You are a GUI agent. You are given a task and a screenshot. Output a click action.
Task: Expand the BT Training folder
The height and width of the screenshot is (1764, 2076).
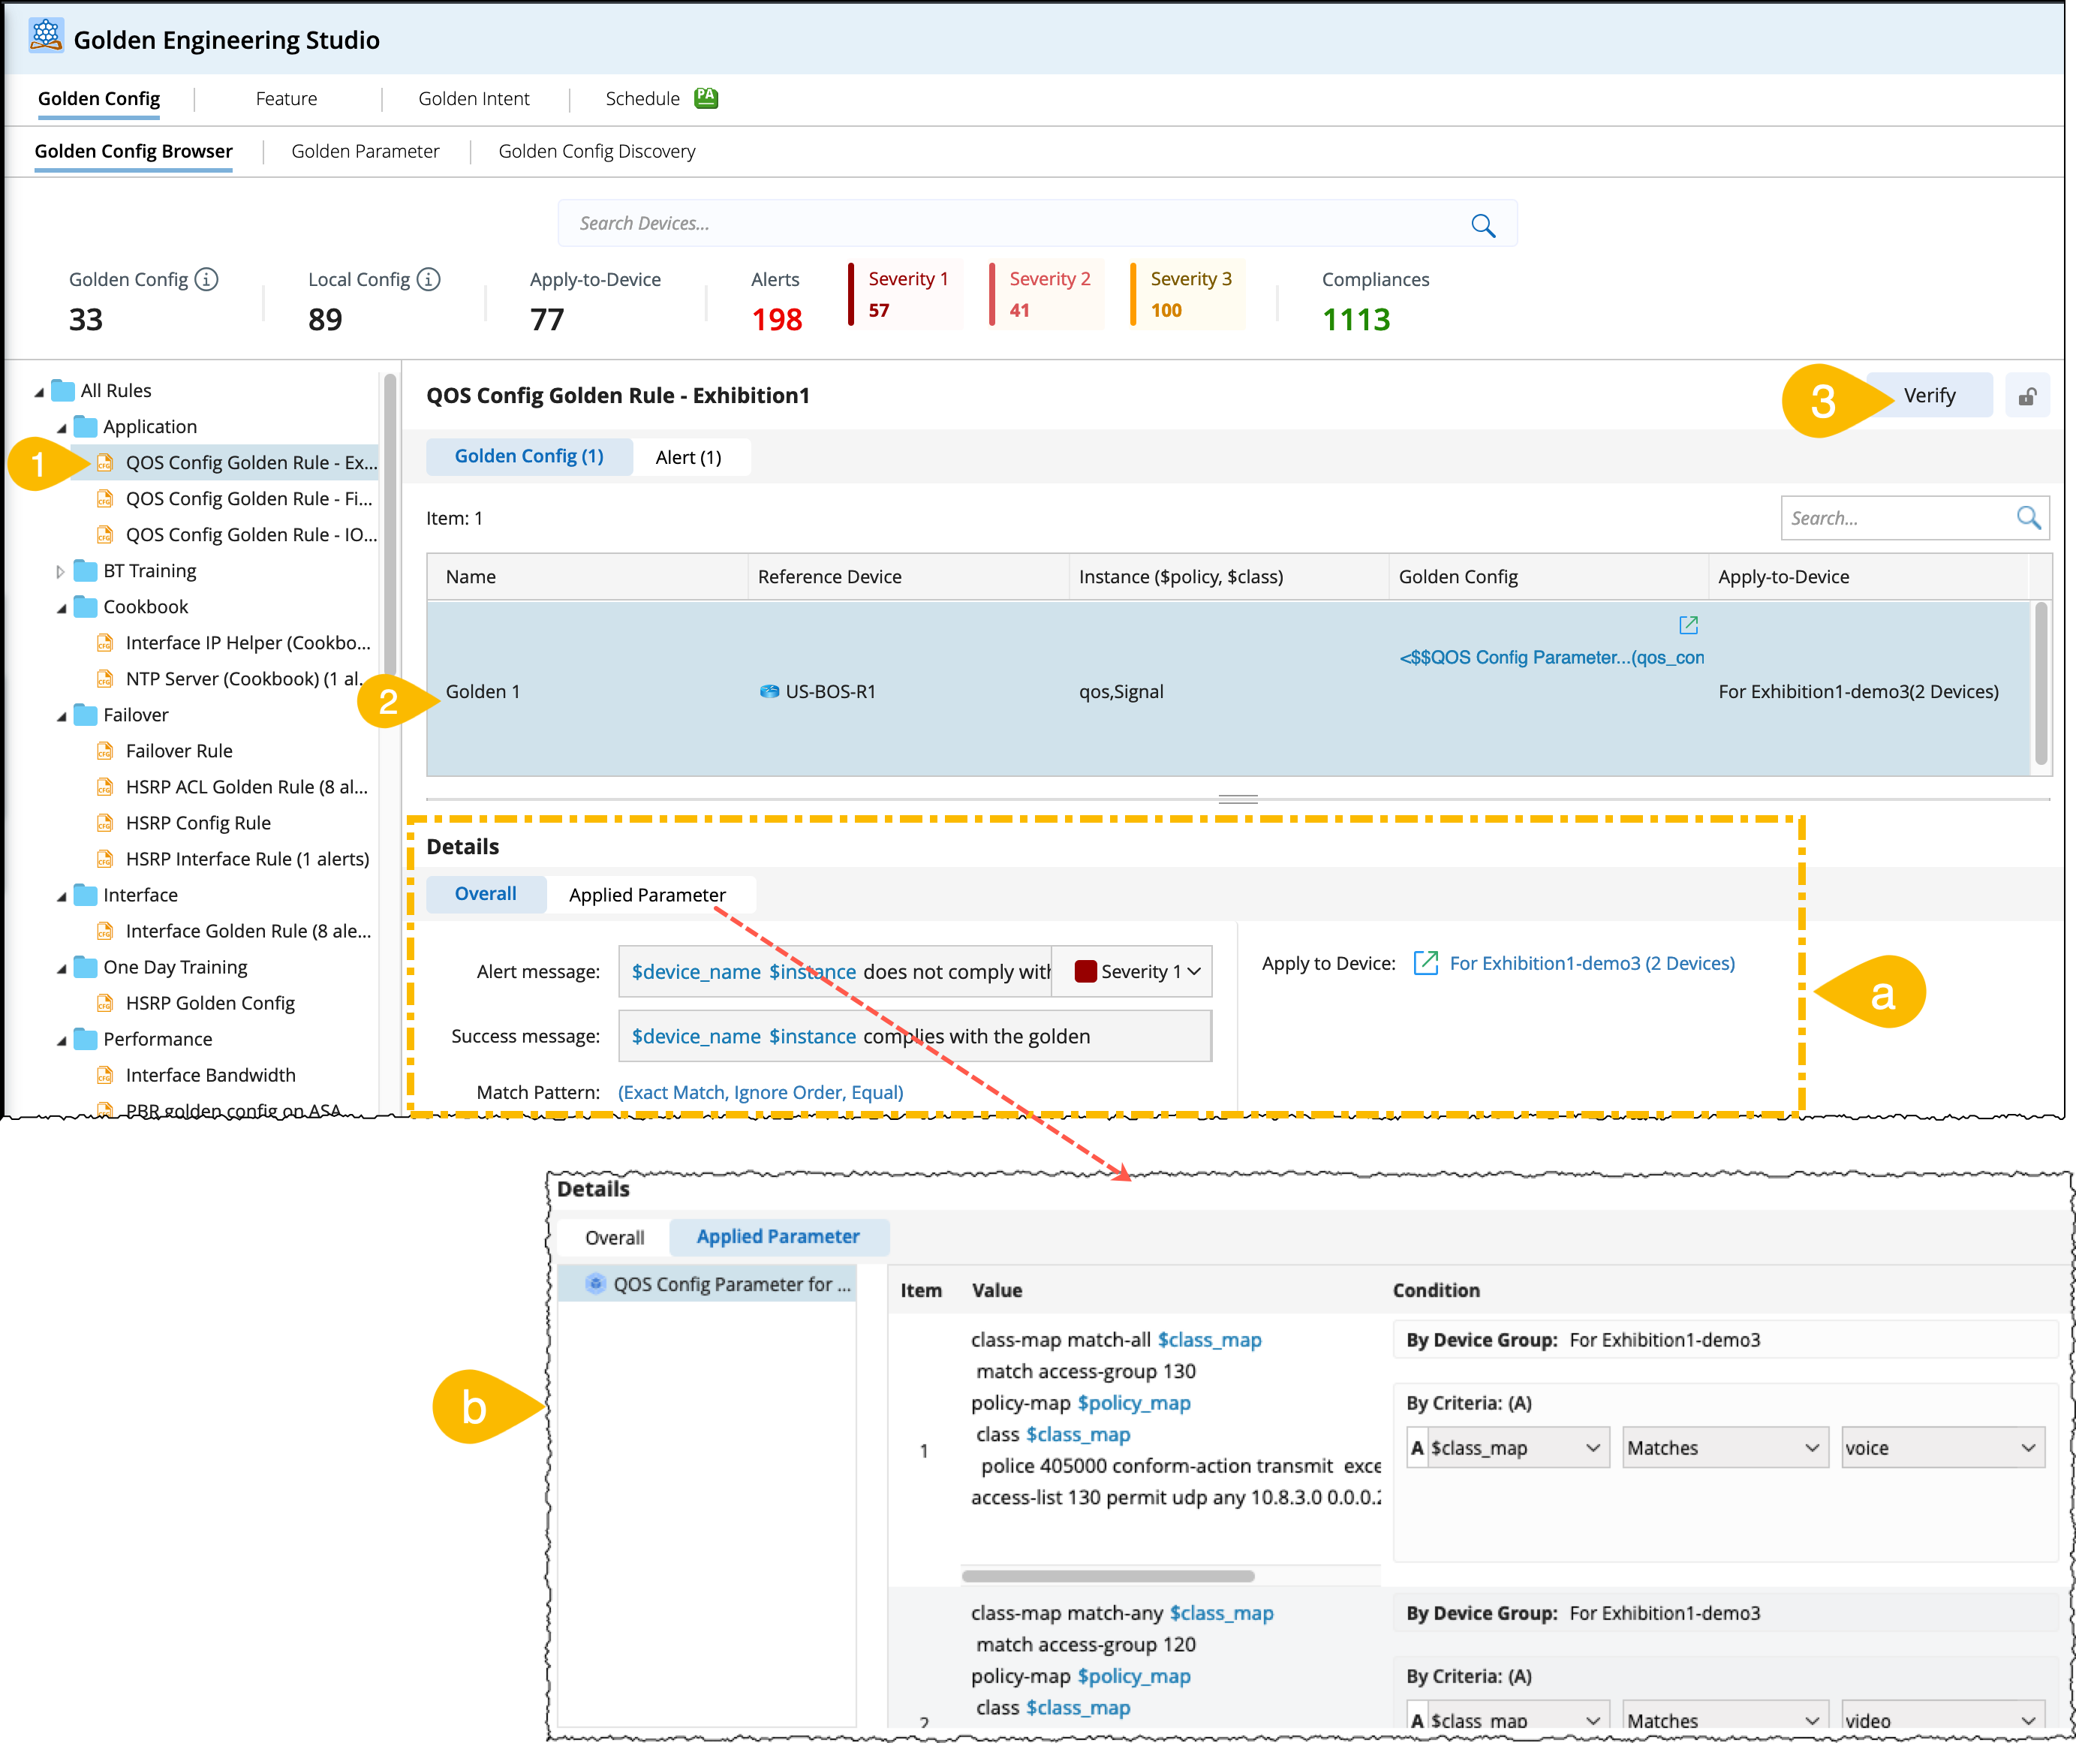point(60,572)
